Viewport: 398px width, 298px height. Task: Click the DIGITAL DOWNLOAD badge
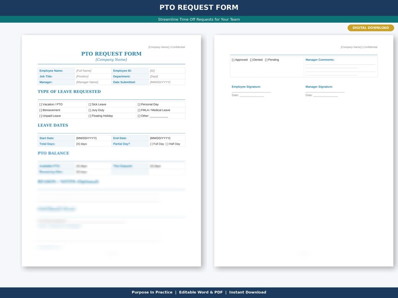coord(370,28)
